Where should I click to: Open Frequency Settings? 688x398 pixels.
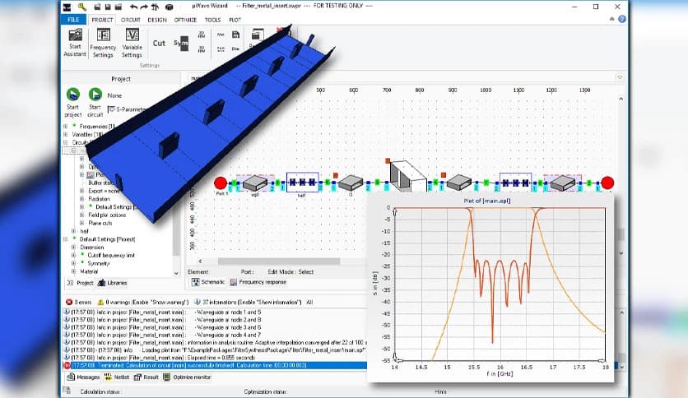103,43
